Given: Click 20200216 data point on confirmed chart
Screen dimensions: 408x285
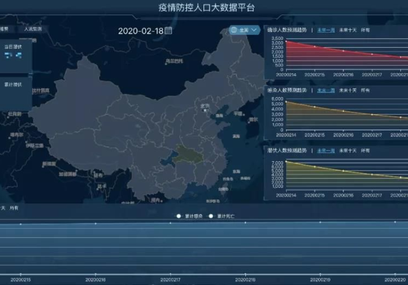Looking at the screenshot, I should coord(343,51).
